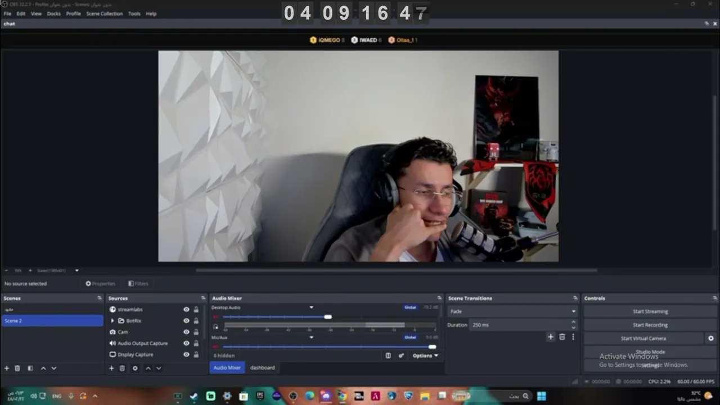The width and height of the screenshot is (720, 405).
Task: Undock the Scene Transitions panel
Action: [x=575, y=298]
